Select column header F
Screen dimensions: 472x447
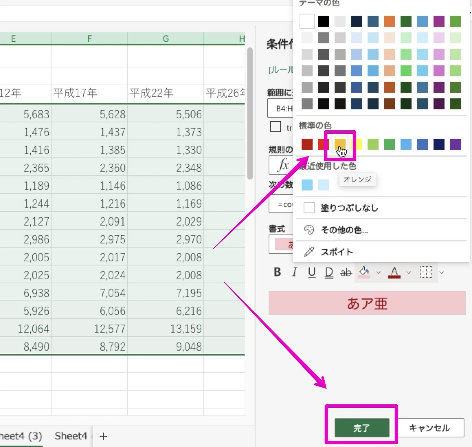coord(89,39)
